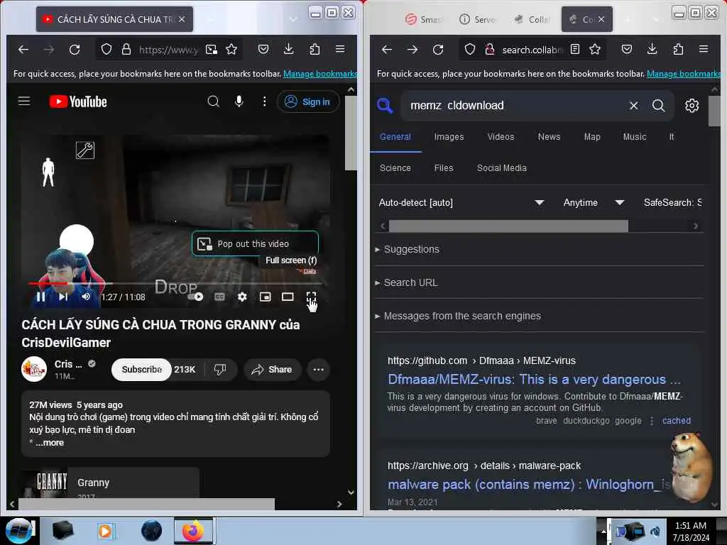Bookmark the YouTube page with star
727x545 pixels.
[x=231, y=49]
